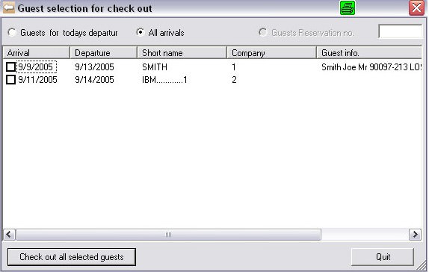Click the Company column header
The width and height of the screenshot is (429, 272).
tap(272, 52)
